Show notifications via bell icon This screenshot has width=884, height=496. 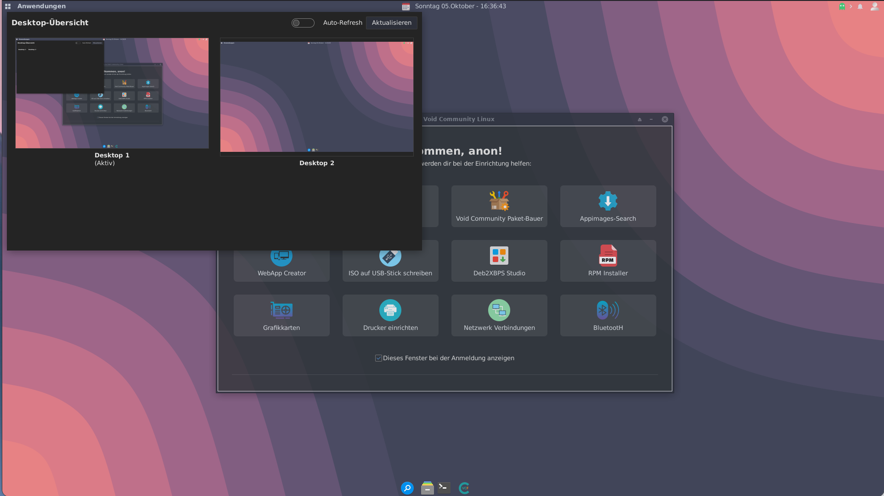(x=860, y=6)
